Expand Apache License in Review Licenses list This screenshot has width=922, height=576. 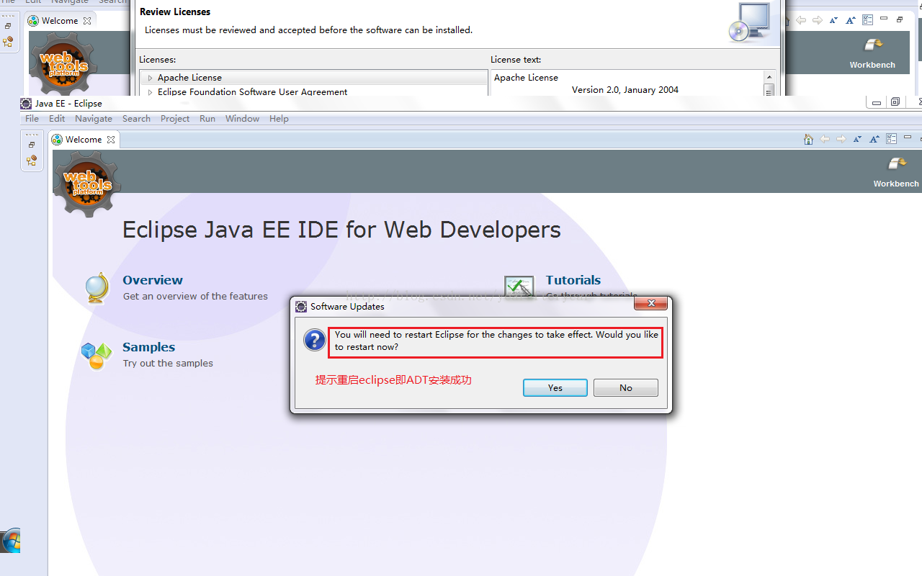(x=150, y=78)
